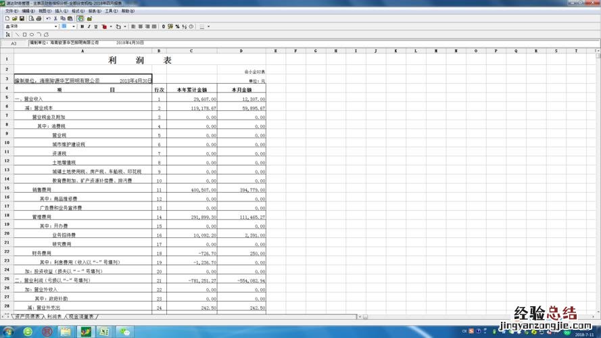Click the cell borders icon

202,26
